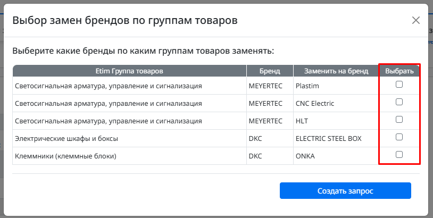Click the Создать запрос button
Screen dimensions: 433x218
(345, 191)
